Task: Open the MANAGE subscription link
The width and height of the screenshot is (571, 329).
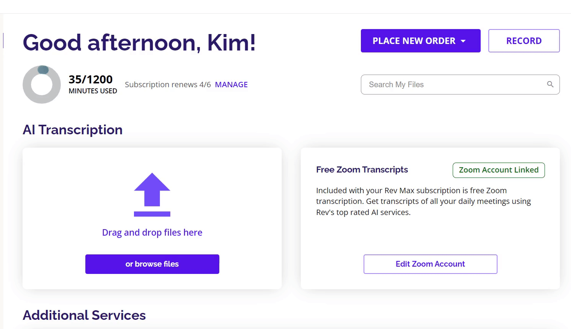Action: tap(231, 85)
